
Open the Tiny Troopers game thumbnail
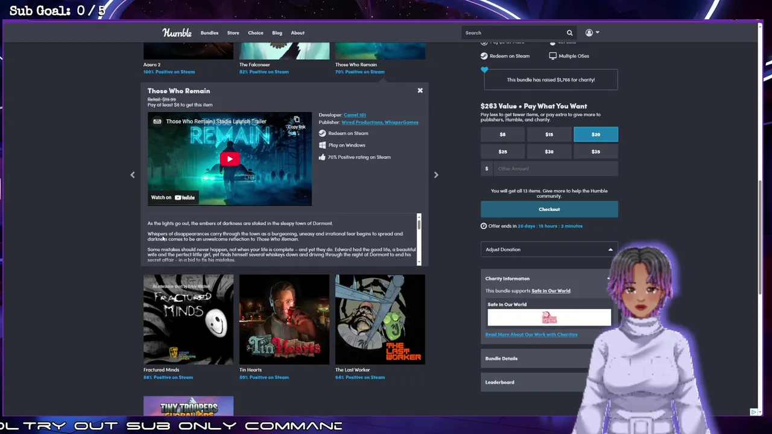coord(188,406)
